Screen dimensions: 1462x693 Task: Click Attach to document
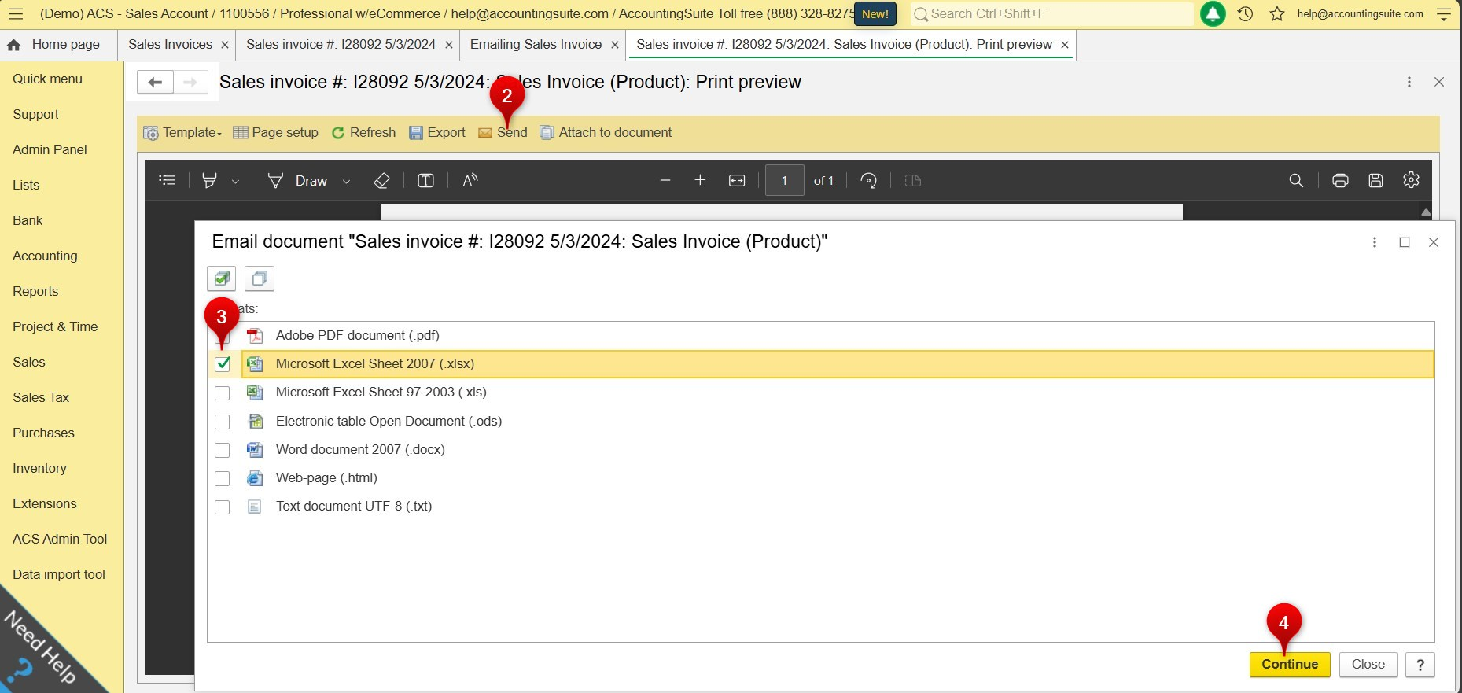(606, 132)
